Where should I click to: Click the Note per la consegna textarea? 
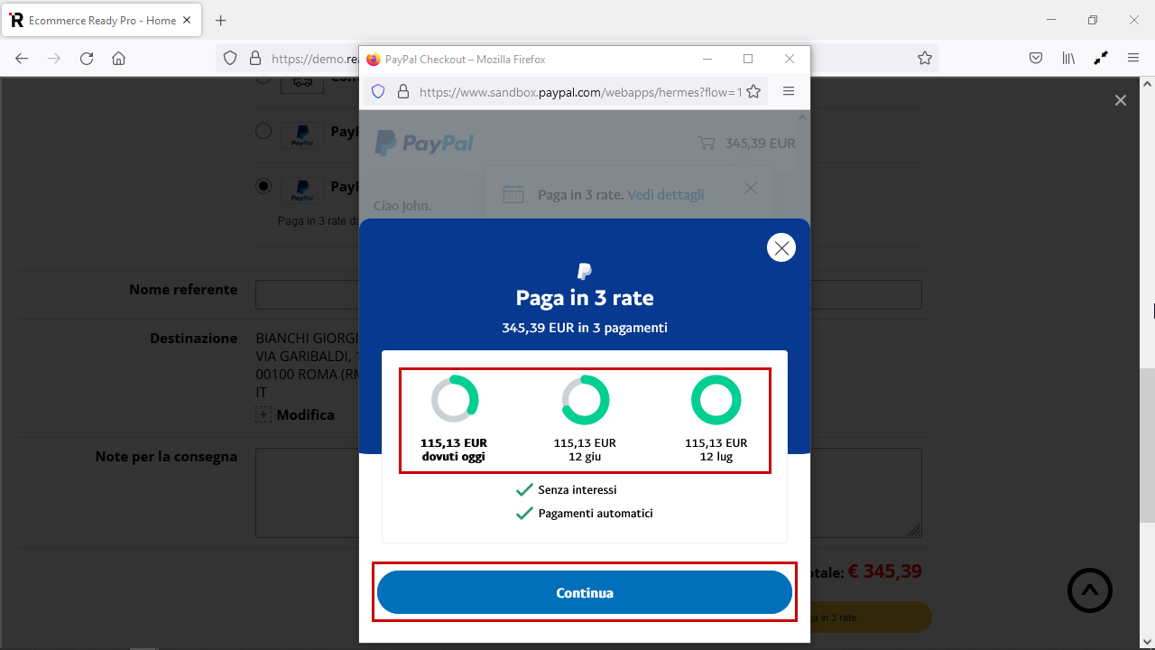[x=588, y=492]
